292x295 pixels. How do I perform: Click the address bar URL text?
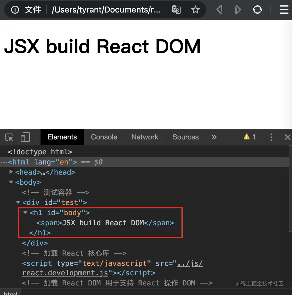[106, 10]
